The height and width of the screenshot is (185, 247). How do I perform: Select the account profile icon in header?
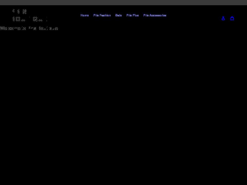pyautogui.click(x=223, y=18)
